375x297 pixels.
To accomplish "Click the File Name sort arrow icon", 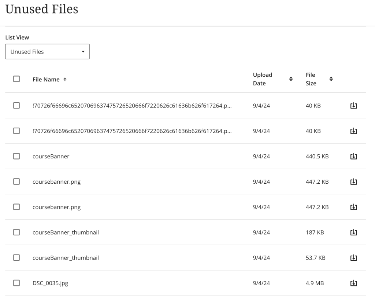I will click(65, 79).
